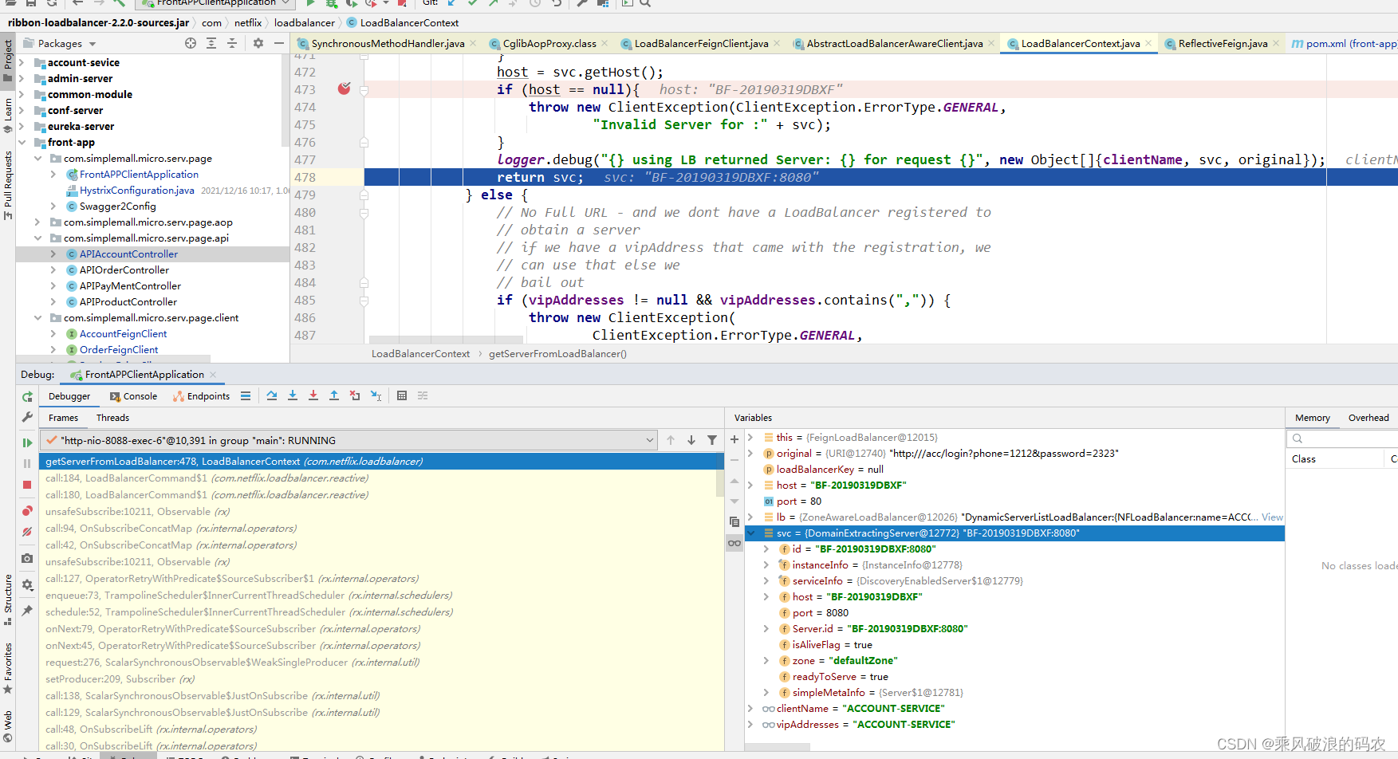Toggle the breakpoint on line 473
This screenshot has width=1398, height=759.
coord(343,89)
